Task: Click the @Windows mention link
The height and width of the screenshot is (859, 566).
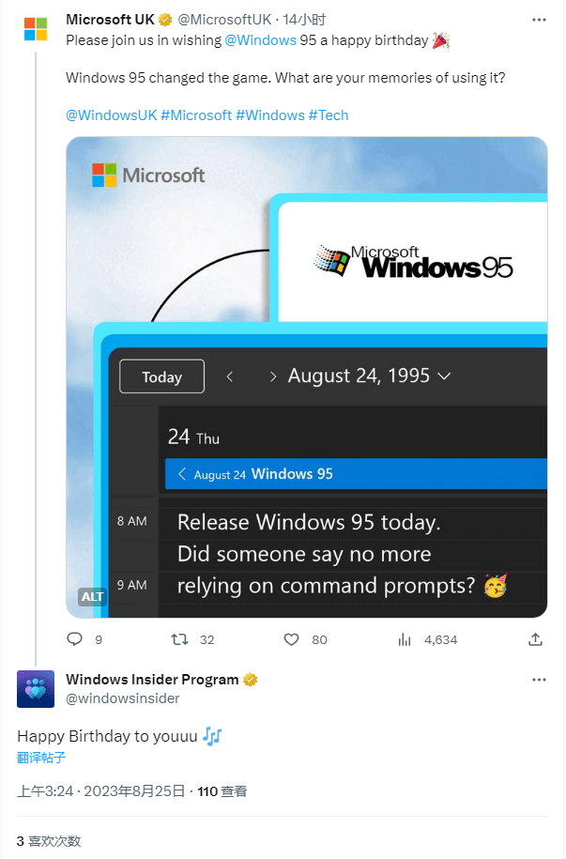Action: [260, 39]
